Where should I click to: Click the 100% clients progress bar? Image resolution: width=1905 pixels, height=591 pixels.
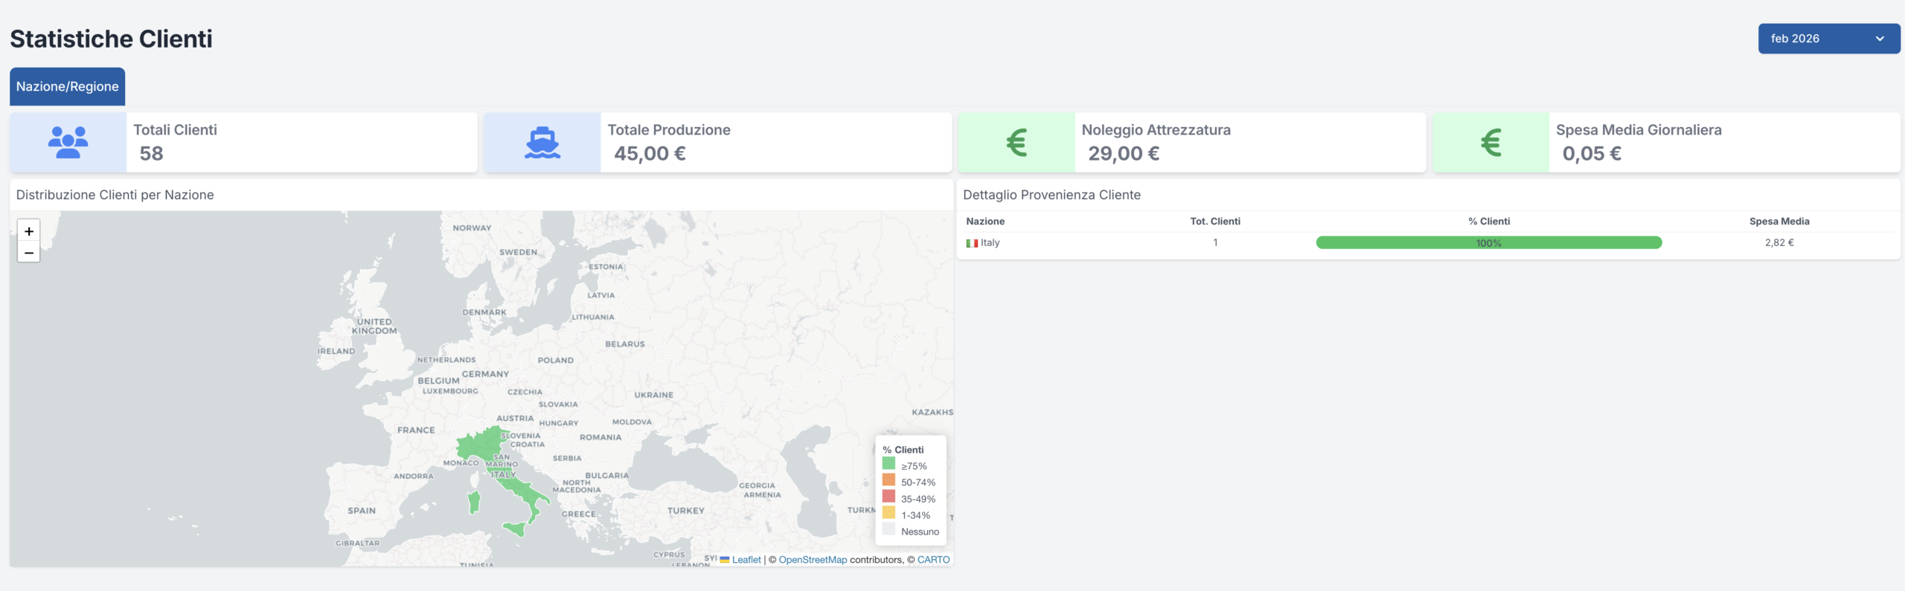(1488, 243)
